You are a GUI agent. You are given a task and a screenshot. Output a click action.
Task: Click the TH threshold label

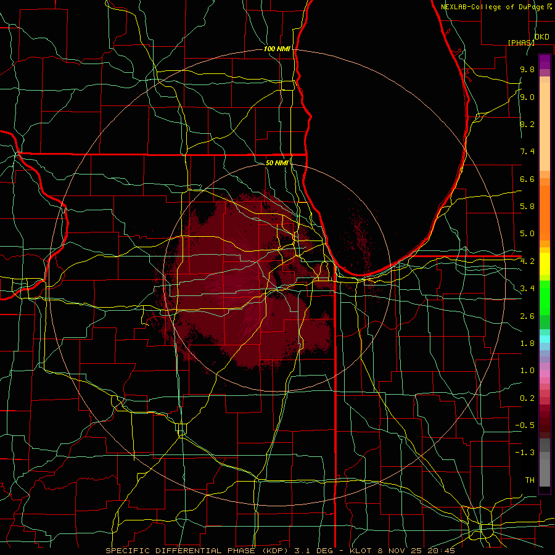pyautogui.click(x=530, y=480)
